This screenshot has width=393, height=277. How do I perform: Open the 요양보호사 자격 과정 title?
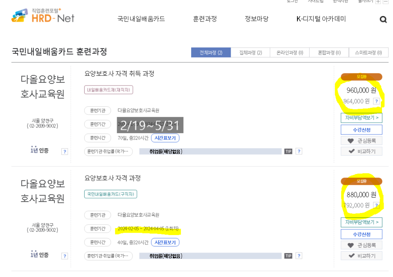click(x=113, y=178)
